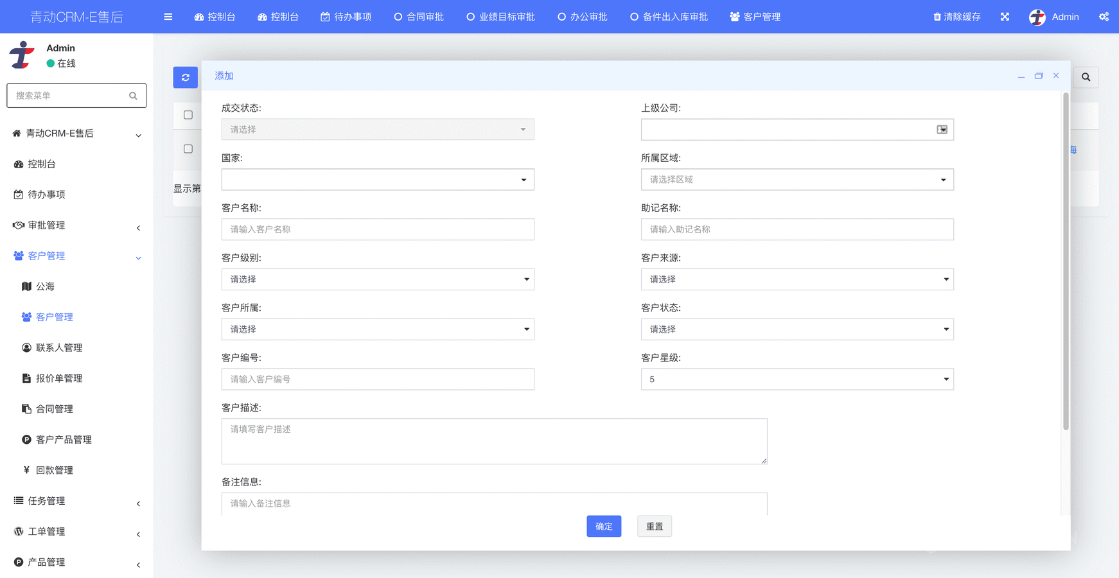Viewport: 1119px width, 578px height.
Task: Click the fullscreen expand icon
Action: [x=1005, y=17]
